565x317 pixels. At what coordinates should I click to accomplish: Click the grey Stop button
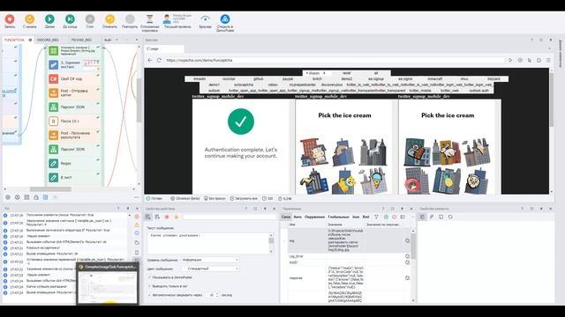pyautogui.click(x=90, y=19)
